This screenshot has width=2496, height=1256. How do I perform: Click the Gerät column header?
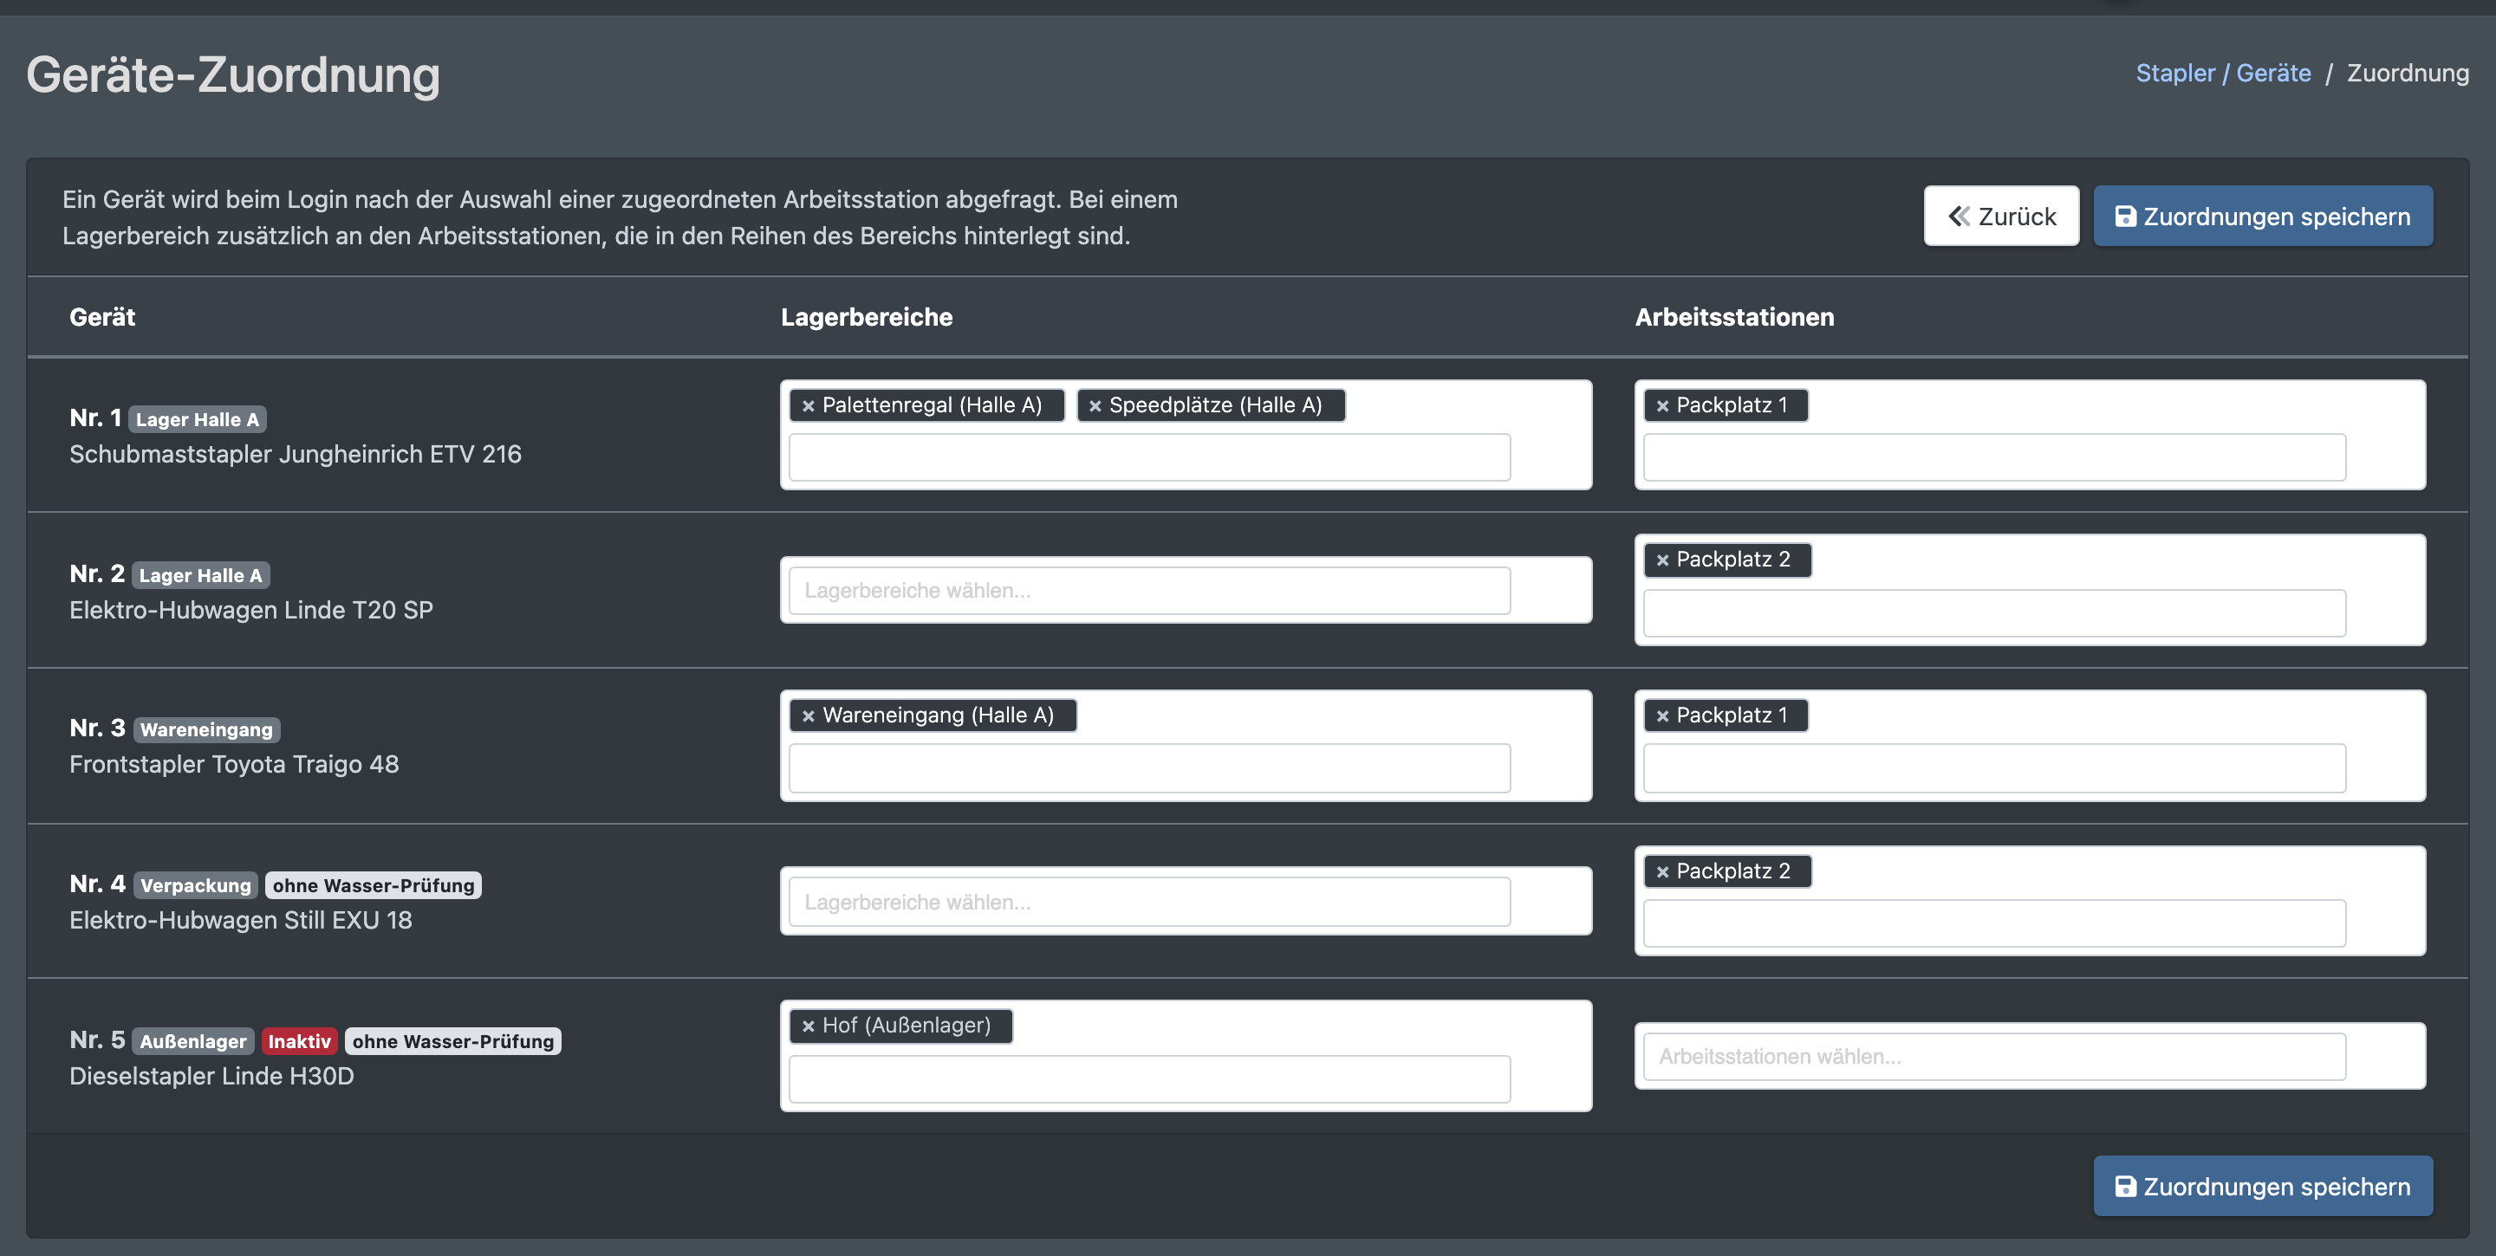pos(103,317)
